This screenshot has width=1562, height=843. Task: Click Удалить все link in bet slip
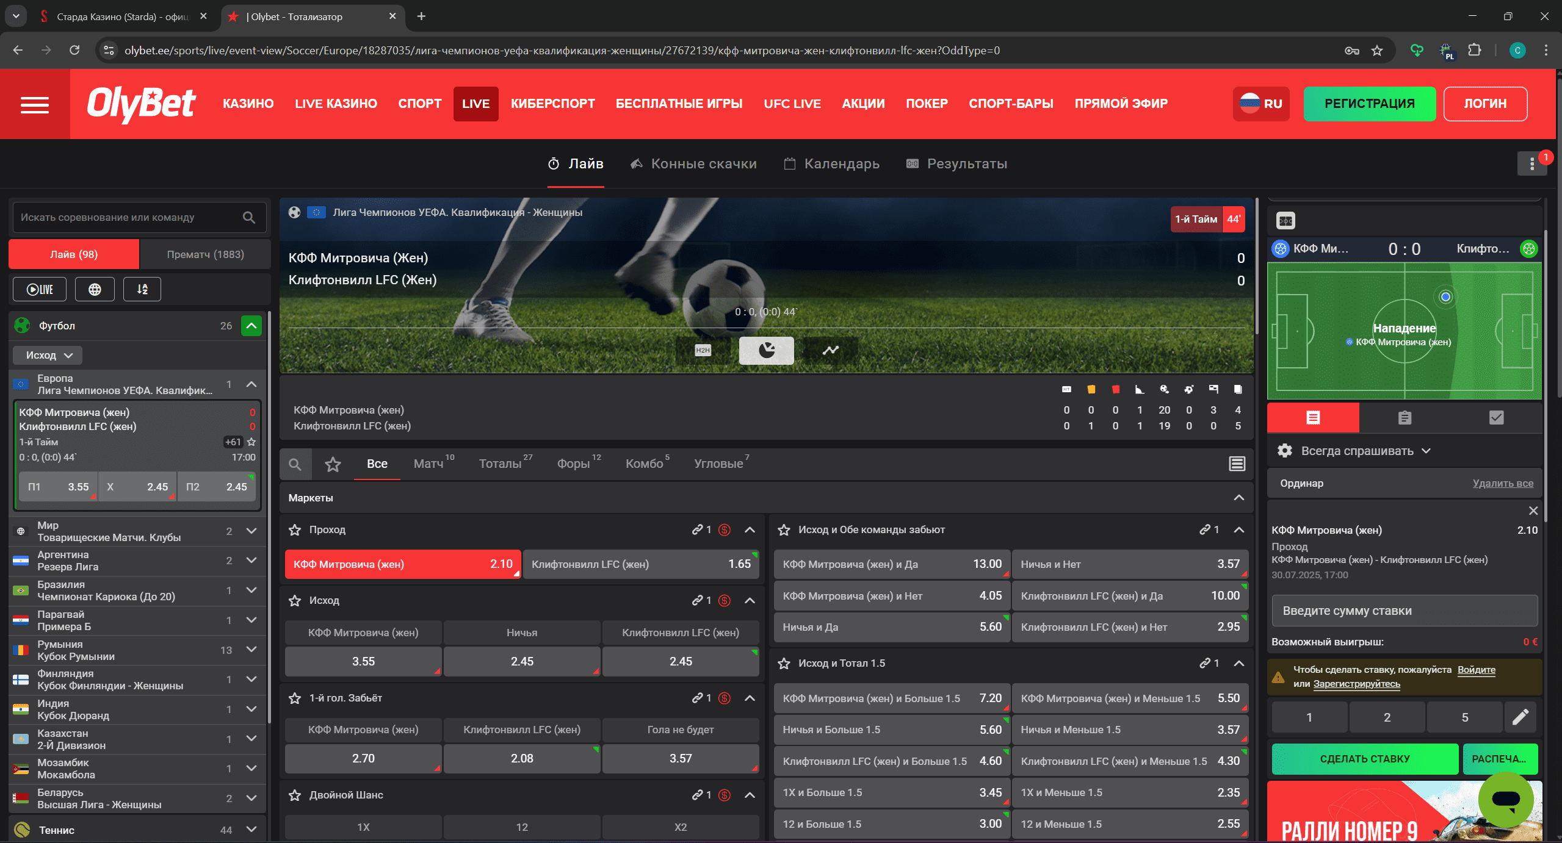pyautogui.click(x=1503, y=483)
